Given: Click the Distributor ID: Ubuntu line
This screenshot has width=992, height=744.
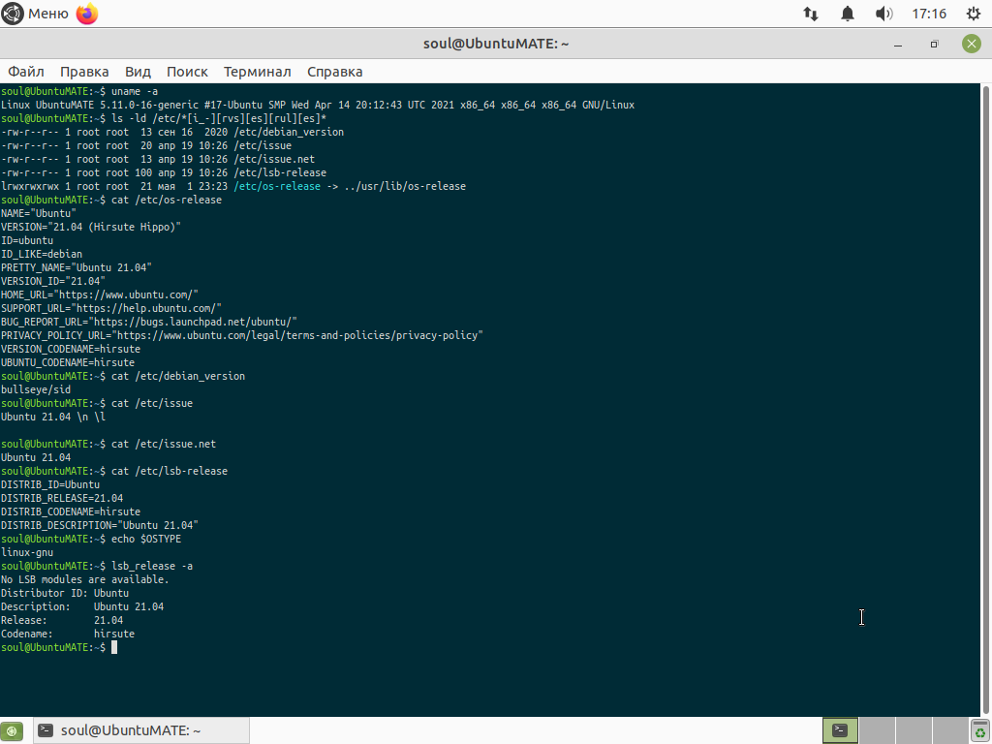Looking at the screenshot, I should point(65,593).
